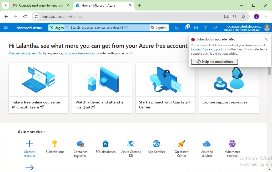Open Chrome profile avatar d
The image size is (272, 172).
(256, 17)
